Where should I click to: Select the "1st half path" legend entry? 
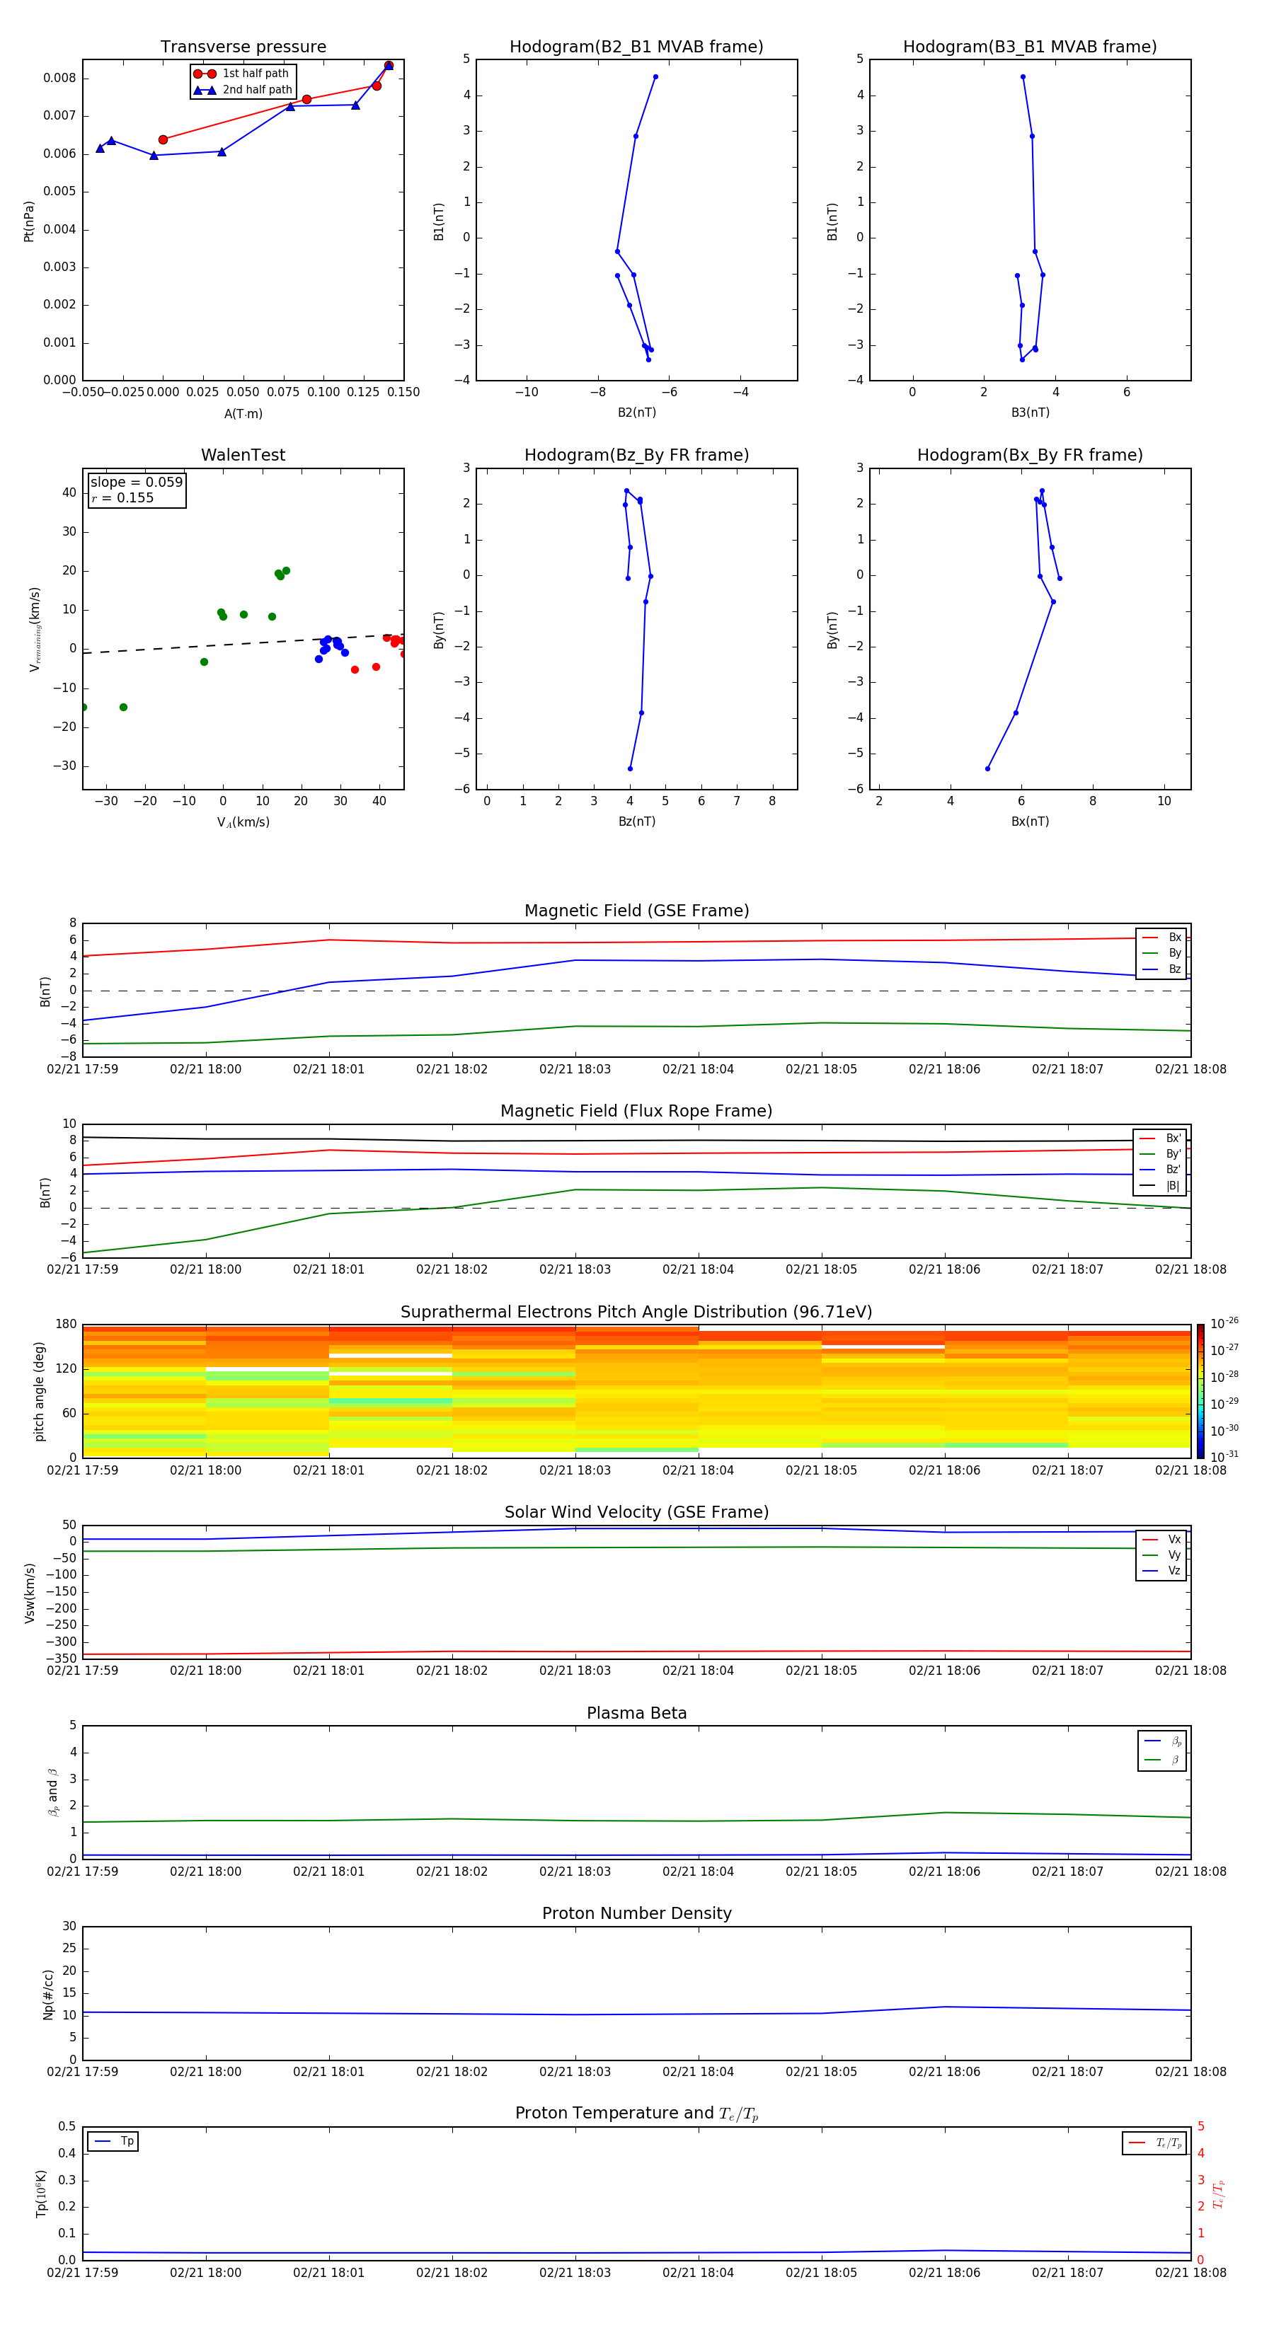coord(242,74)
